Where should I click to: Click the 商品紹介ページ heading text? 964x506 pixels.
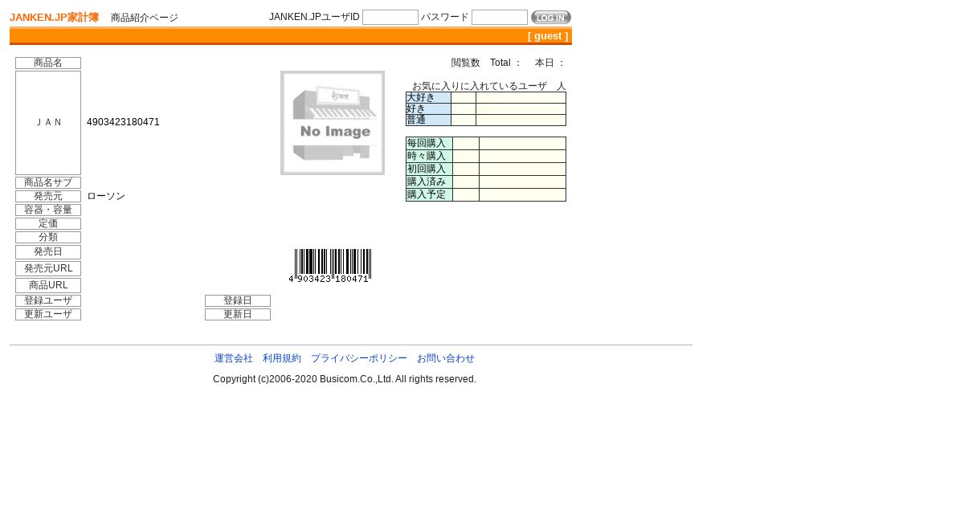145,18
